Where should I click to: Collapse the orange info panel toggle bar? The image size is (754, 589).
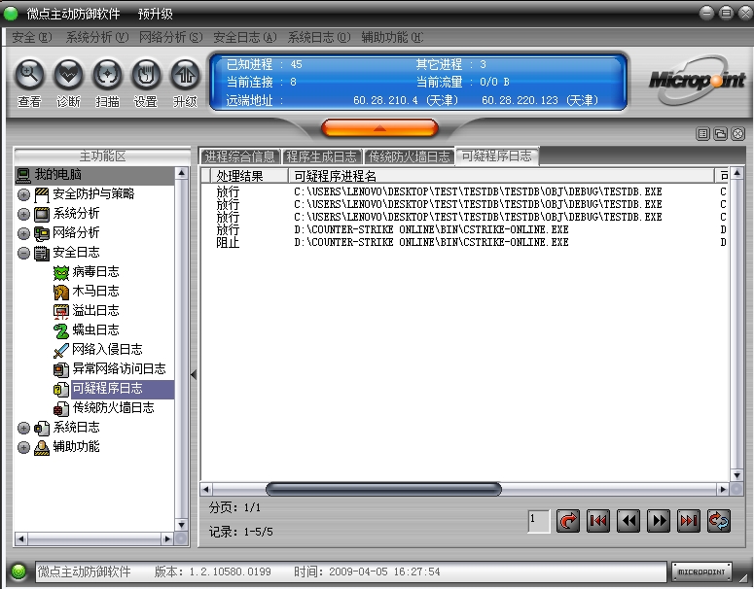tap(379, 128)
